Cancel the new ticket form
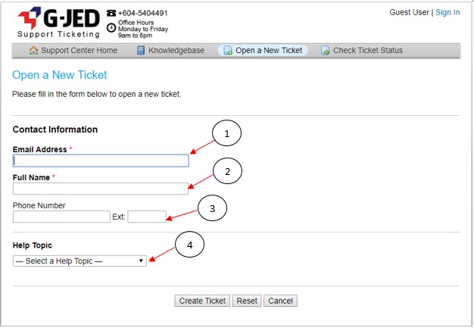 coord(280,301)
